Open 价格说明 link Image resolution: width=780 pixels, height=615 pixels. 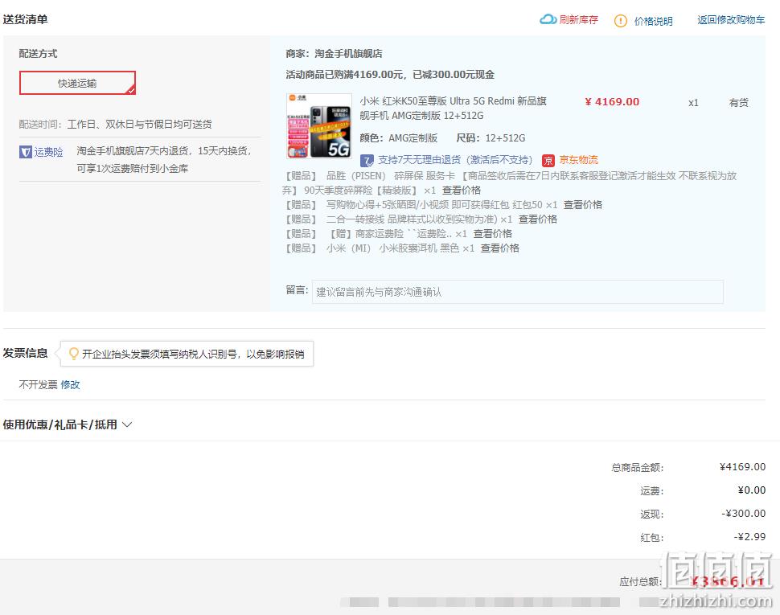coord(653,21)
